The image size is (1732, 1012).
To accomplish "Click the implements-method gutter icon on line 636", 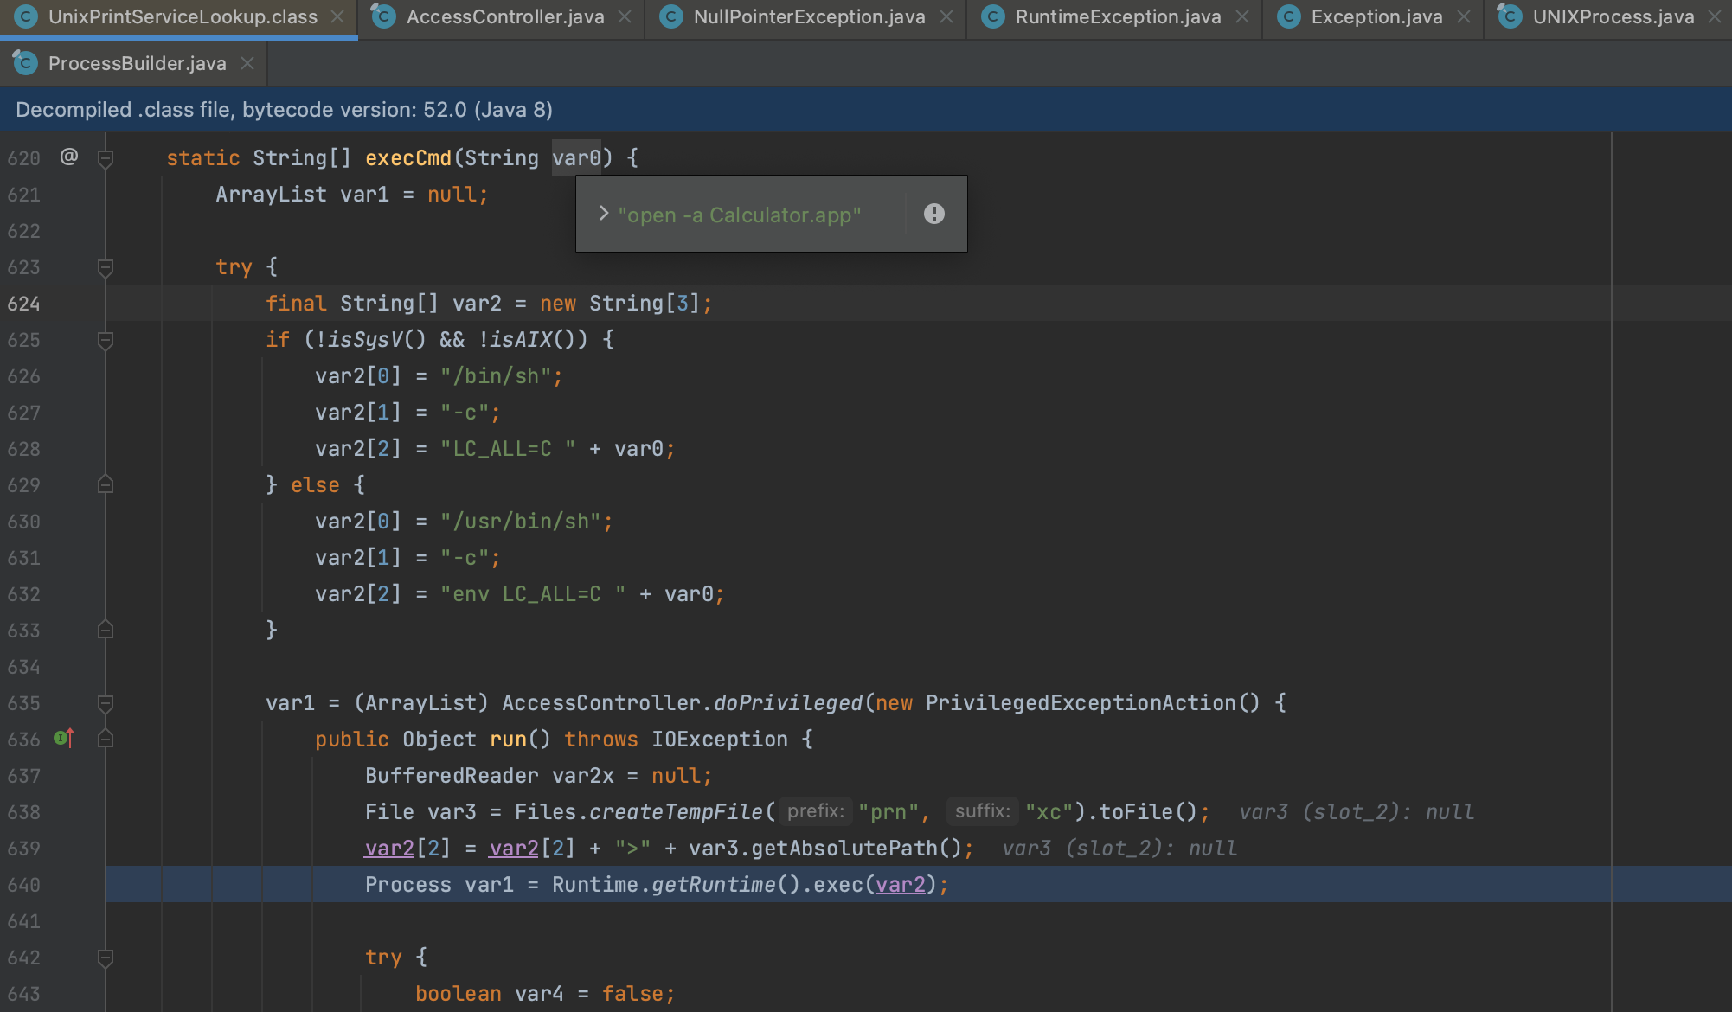I will (x=64, y=739).
